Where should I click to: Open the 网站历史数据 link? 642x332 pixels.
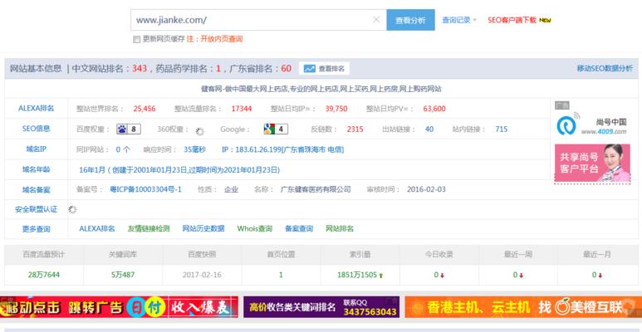[x=203, y=229]
